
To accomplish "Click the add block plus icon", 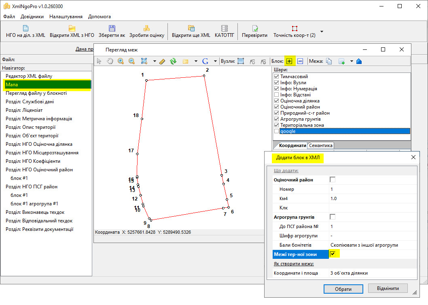I will coord(289,61).
